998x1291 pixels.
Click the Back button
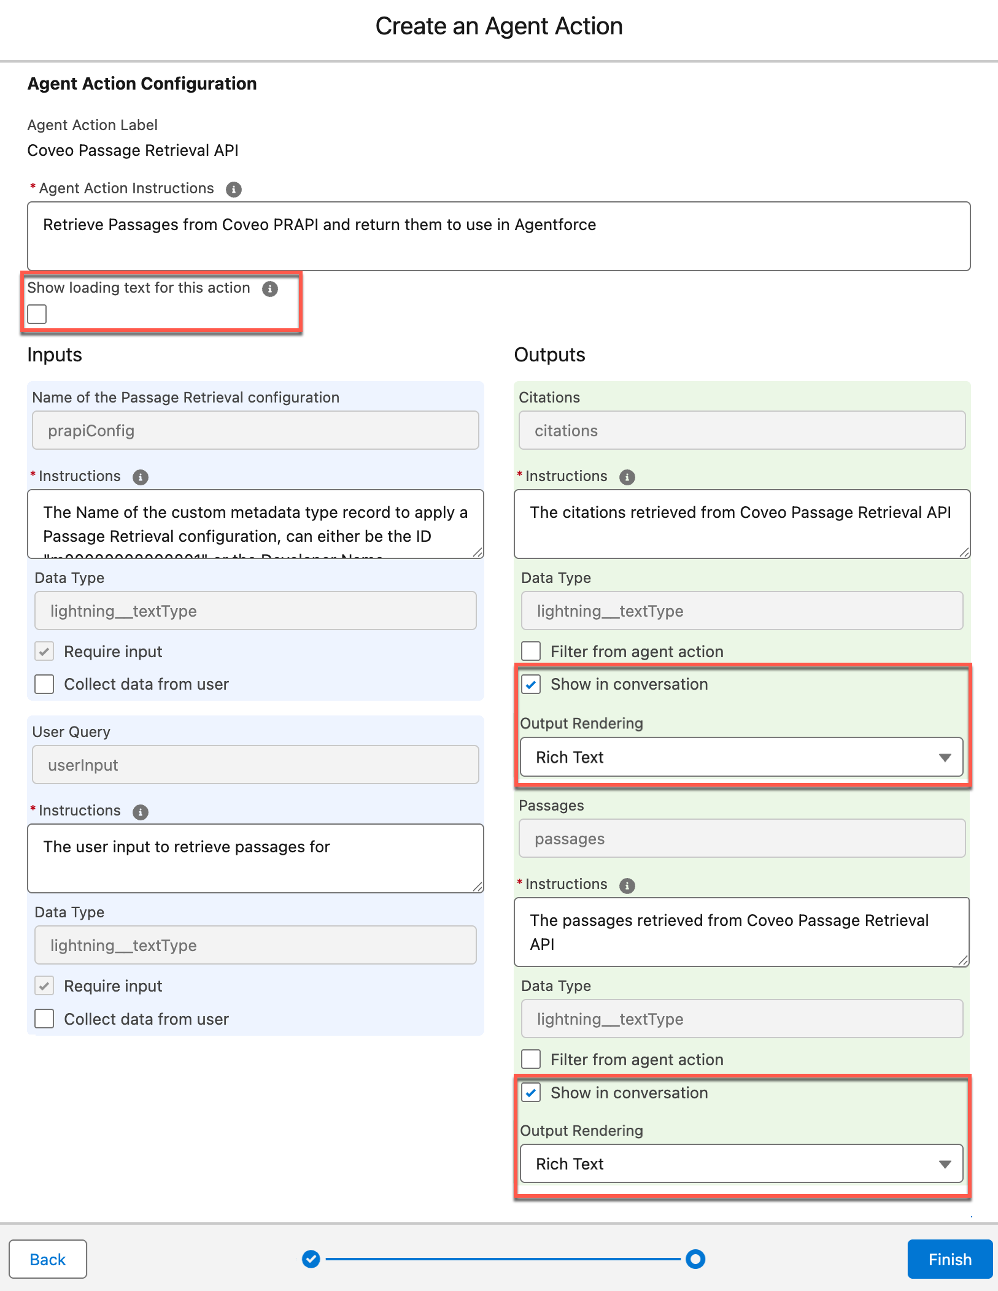48,1260
